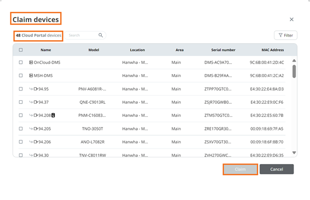This screenshot has height=200, width=310.
Task: Sort by the MAC Address column header
Action: pos(272,50)
